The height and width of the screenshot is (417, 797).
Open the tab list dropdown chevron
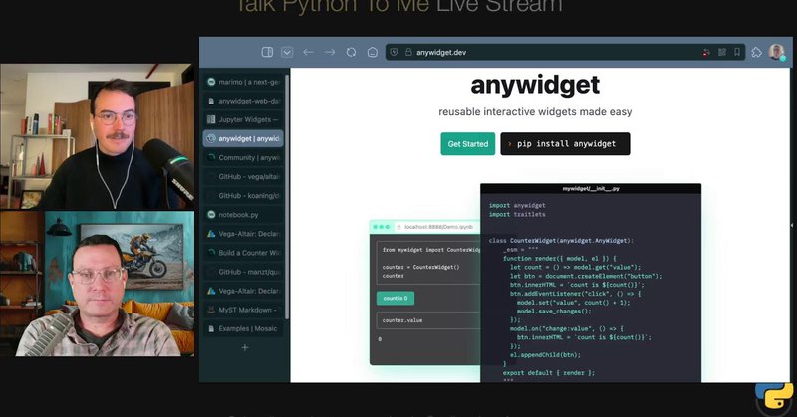pos(287,52)
